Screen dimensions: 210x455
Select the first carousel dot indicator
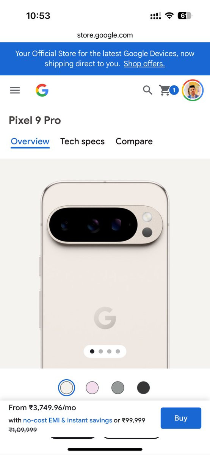click(x=92, y=351)
